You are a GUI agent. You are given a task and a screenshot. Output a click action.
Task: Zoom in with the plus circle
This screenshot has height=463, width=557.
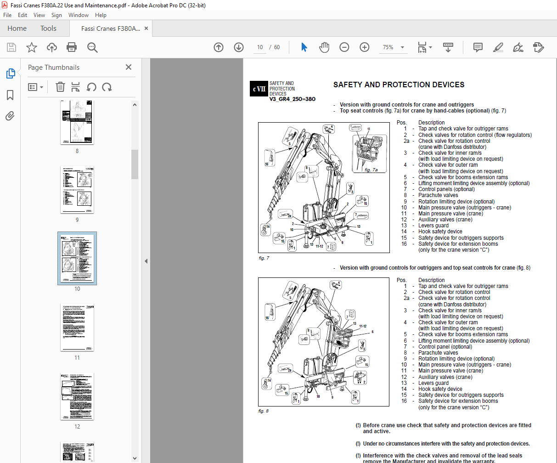pos(365,47)
